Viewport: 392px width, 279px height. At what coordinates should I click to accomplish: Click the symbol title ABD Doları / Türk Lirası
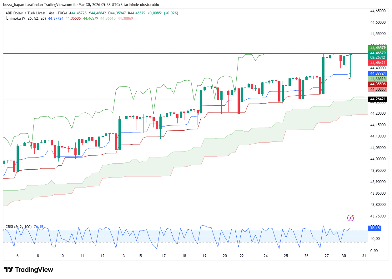pyautogui.click(x=26, y=13)
